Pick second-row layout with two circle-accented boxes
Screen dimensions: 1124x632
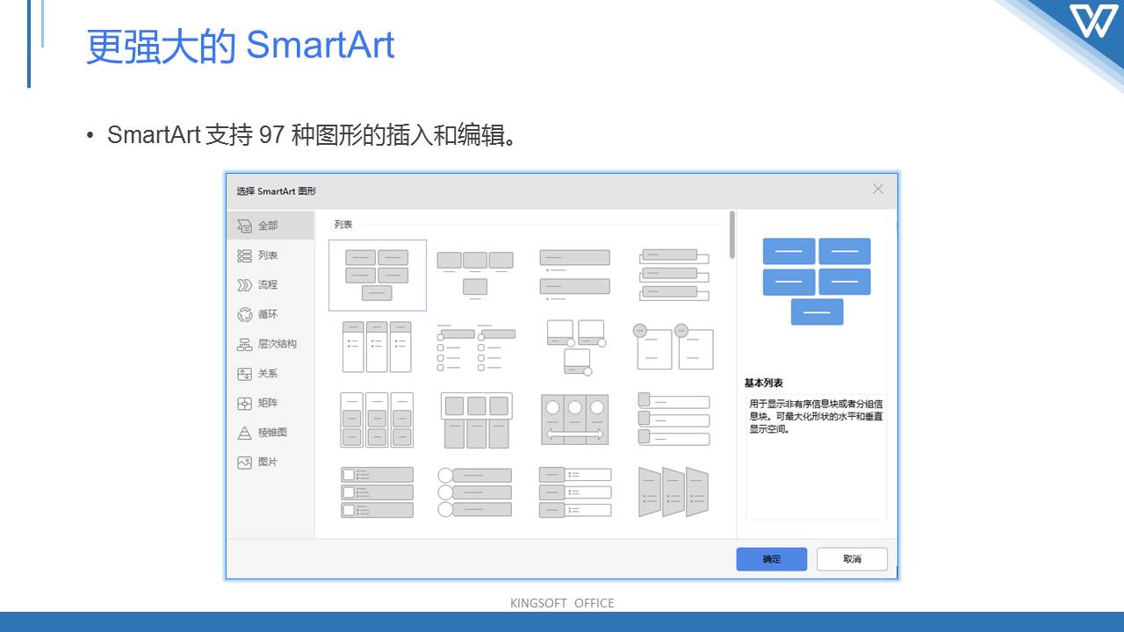(x=674, y=346)
